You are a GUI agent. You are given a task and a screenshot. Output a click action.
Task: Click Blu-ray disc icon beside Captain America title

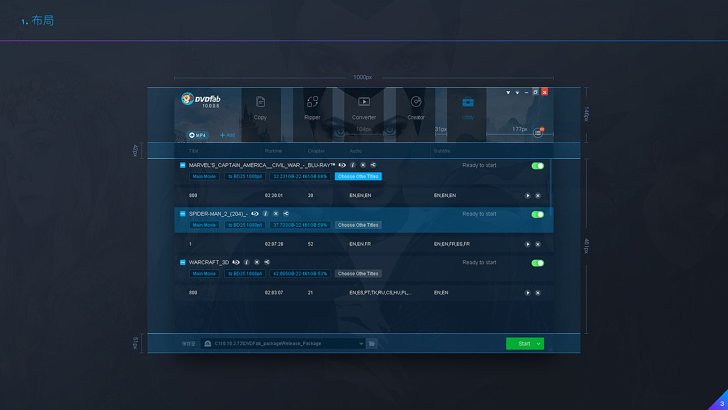(x=342, y=165)
